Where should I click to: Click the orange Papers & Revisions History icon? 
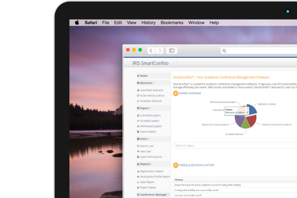point(176,165)
